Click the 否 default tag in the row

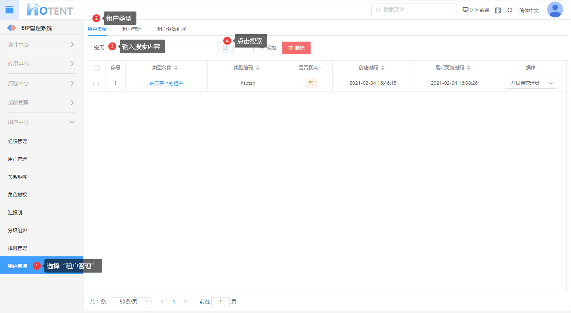click(x=310, y=83)
